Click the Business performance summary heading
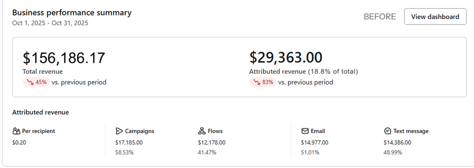Viewport: 474px width, 168px height. (72, 13)
